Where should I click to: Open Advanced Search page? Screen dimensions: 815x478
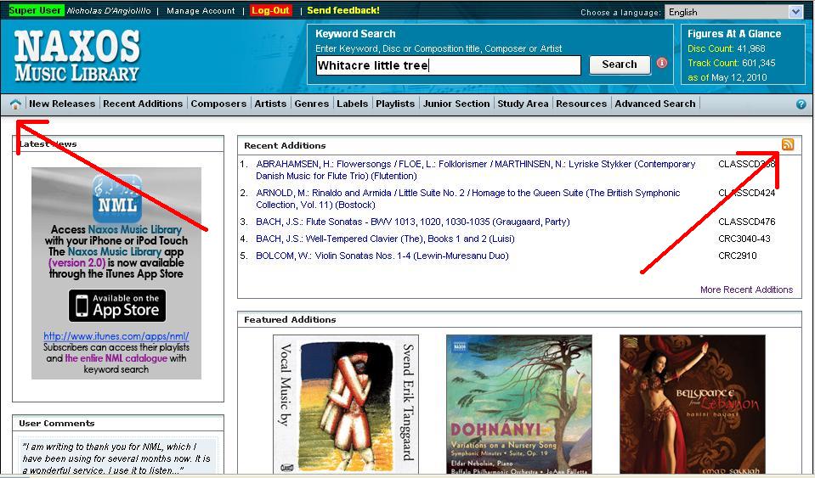[655, 104]
